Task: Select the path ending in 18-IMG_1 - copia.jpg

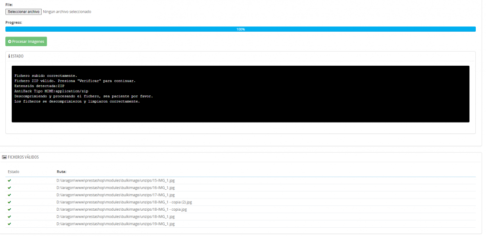Action: coord(122,209)
